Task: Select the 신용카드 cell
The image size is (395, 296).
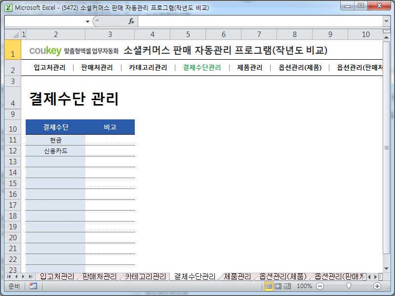Action: click(55, 151)
